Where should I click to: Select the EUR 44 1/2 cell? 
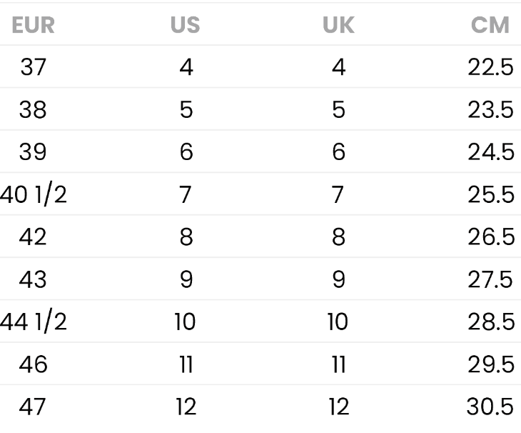34,322
